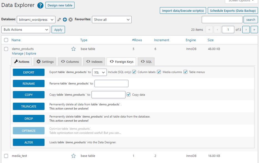Tick the select-all checkbox in table header

[x=6, y=40]
